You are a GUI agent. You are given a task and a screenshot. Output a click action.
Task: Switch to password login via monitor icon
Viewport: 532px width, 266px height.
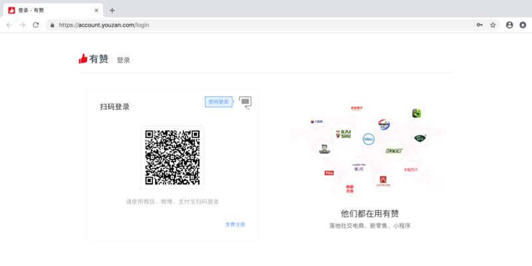click(245, 102)
